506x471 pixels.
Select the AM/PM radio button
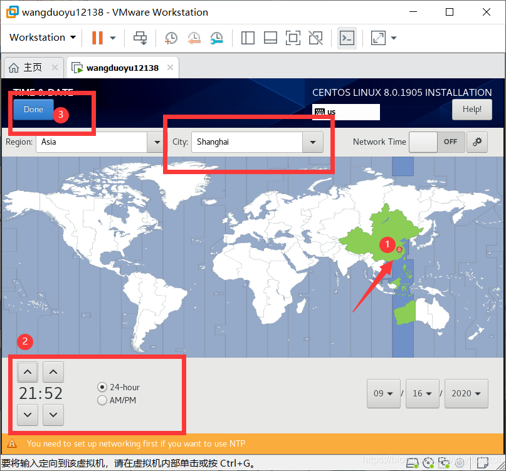coord(102,400)
